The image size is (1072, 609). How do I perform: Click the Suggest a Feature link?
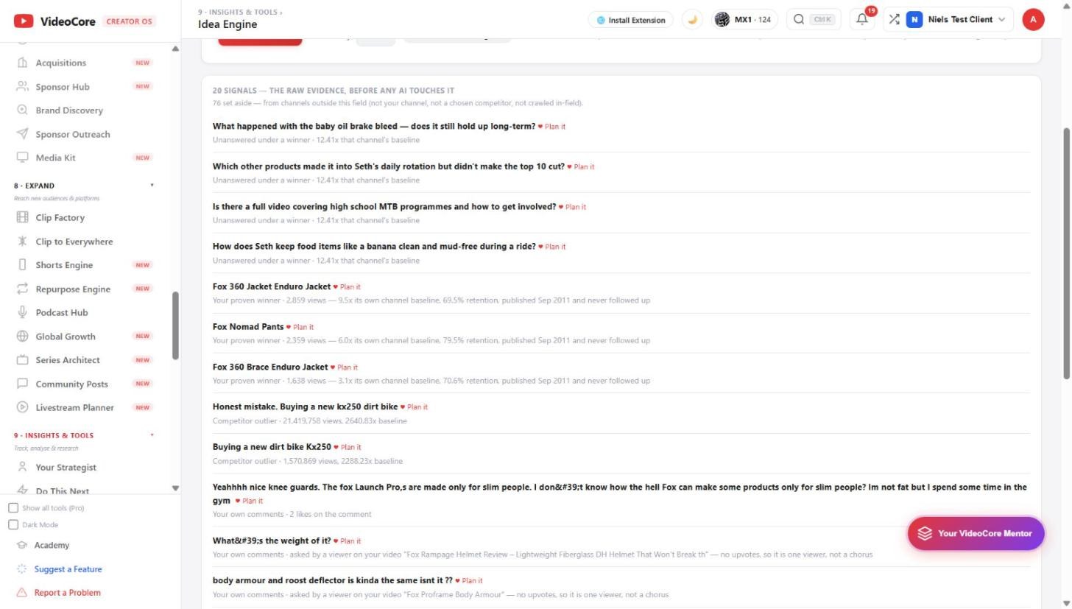click(68, 569)
